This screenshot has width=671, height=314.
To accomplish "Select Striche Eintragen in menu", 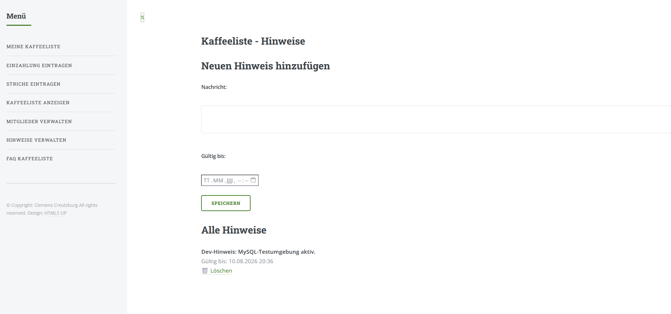I will pyautogui.click(x=34, y=84).
